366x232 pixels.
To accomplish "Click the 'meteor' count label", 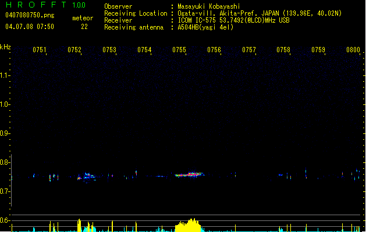I will click(83, 18).
